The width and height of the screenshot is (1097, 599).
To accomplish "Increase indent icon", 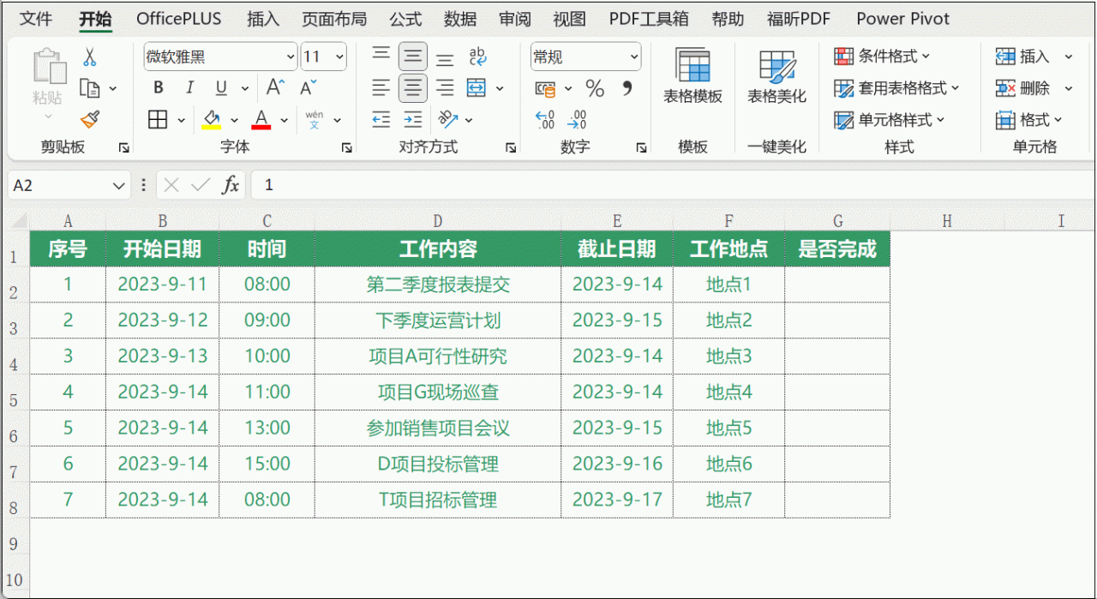I will click(x=413, y=119).
